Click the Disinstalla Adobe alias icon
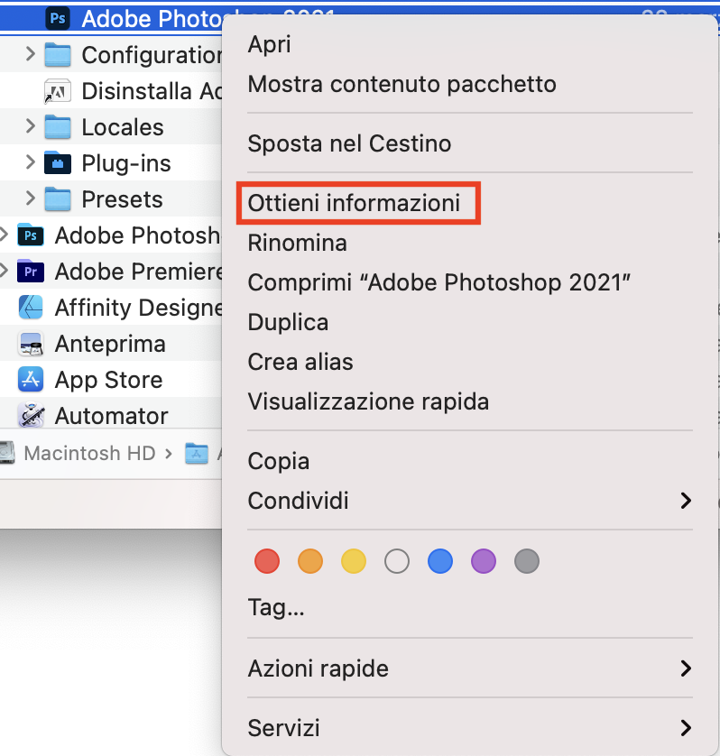 point(58,91)
